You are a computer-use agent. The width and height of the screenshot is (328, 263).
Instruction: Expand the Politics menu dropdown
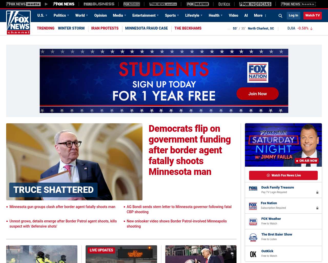(61, 15)
